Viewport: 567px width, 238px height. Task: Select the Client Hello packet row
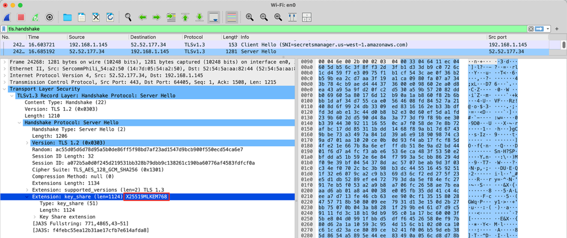pyautogui.click(x=164, y=44)
